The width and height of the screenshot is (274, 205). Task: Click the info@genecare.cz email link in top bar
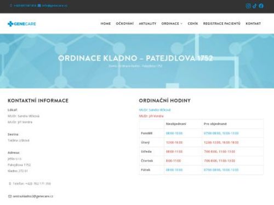click(x=54, y=5)
